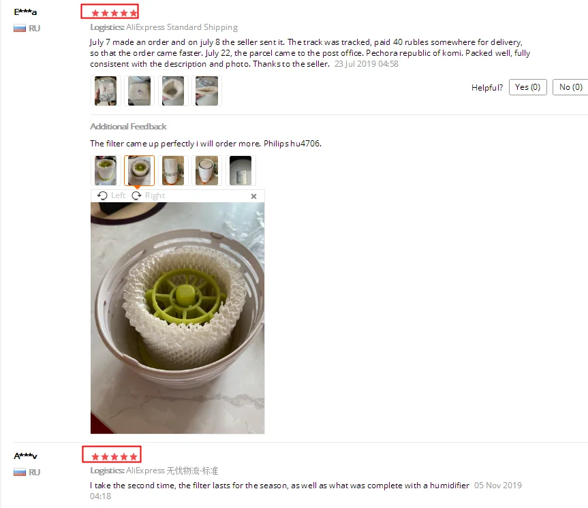Mark the review unhelpful with No (0)
The width and height of the screenshot is (588, 508).
[x=570, y=87]
